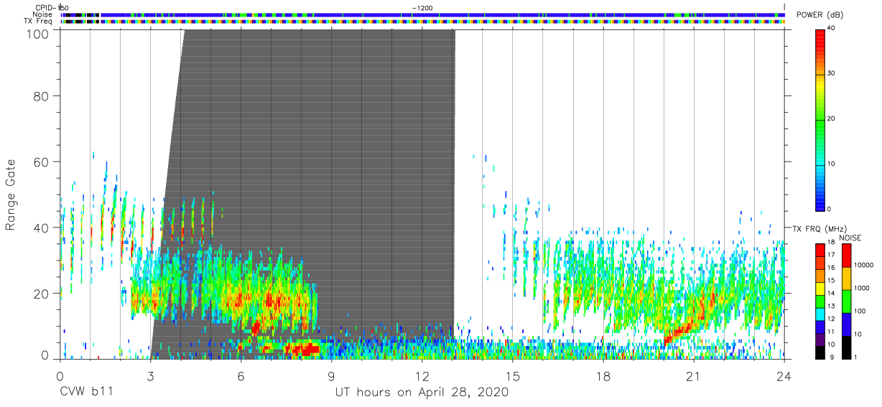
Task: Click range gate tick label 100
Action: [x=37, y=34]
